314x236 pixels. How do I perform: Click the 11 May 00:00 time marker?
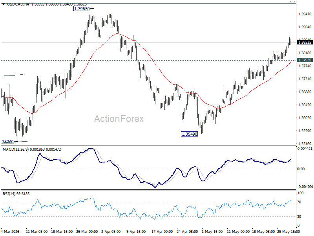238,231
